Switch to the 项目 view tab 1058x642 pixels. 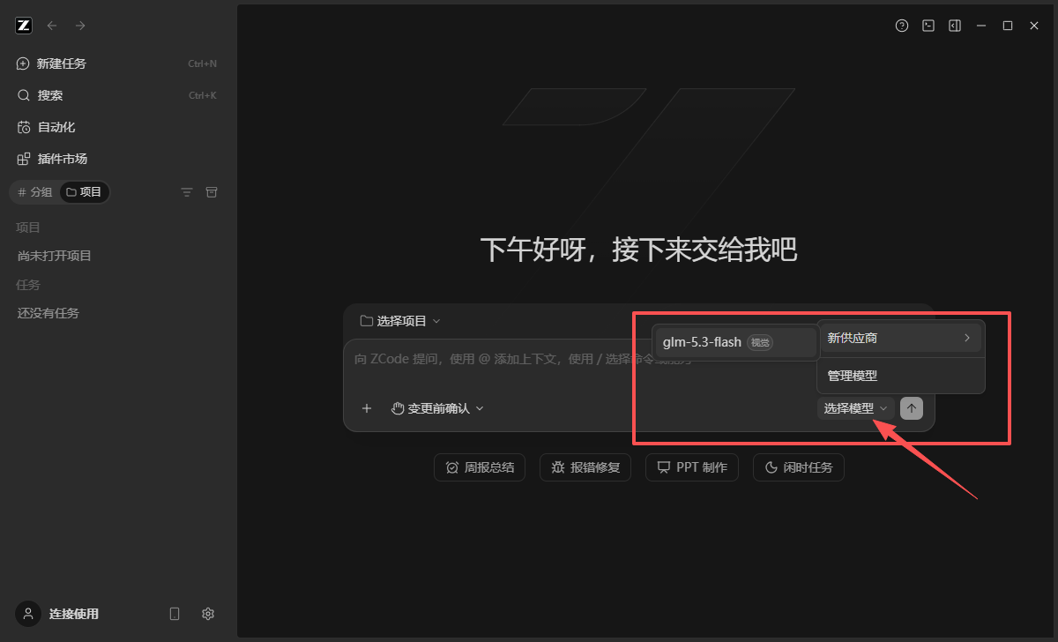[85, 192]
